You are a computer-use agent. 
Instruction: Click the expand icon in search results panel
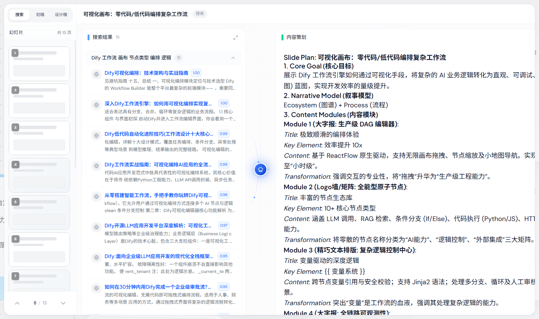[x=235, y=37]
